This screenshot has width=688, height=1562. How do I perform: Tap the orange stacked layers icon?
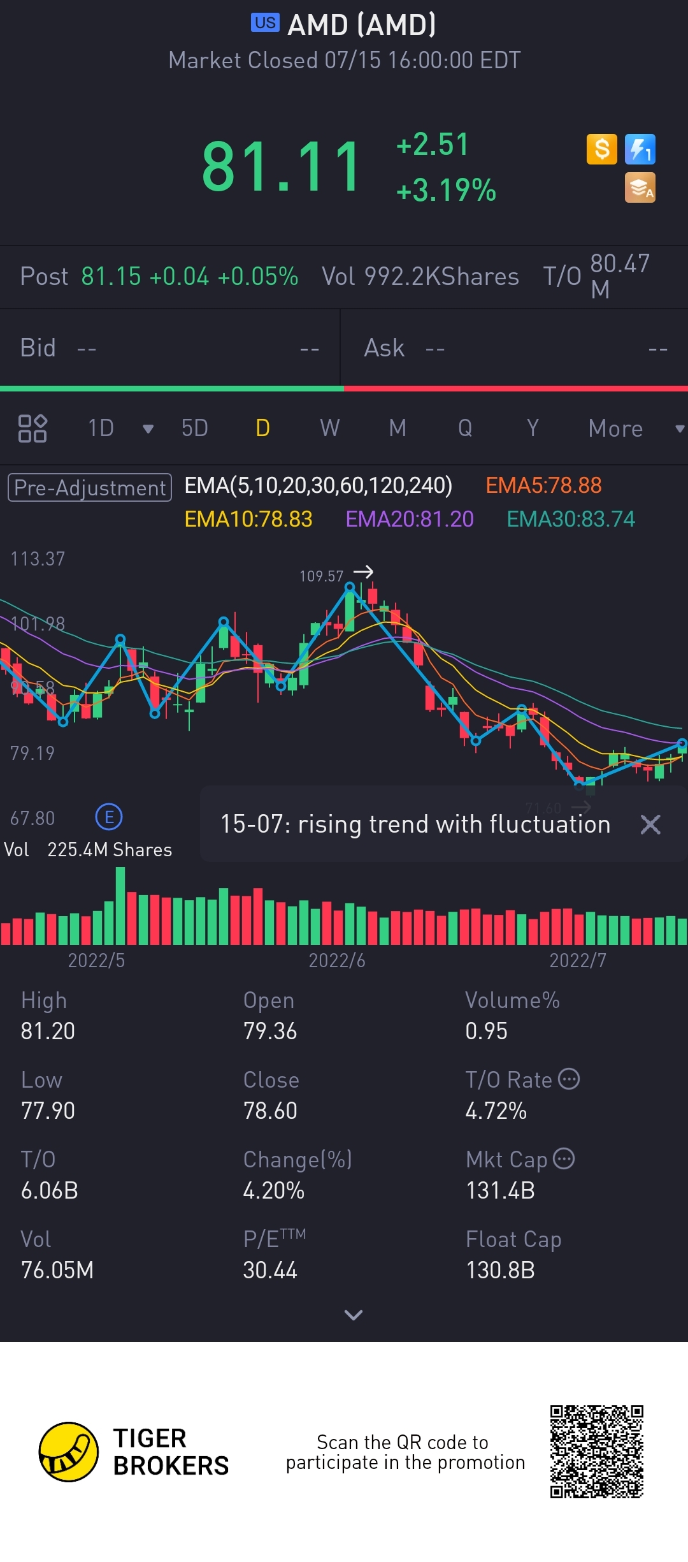[640, 187]
